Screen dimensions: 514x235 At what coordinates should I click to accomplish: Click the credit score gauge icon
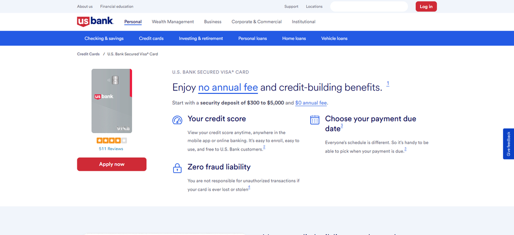(x=177, y=120)
